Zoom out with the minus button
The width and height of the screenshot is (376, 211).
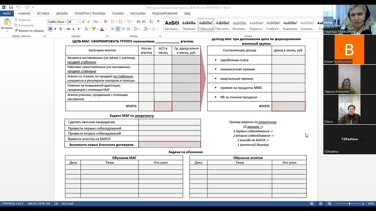point(335,204)
